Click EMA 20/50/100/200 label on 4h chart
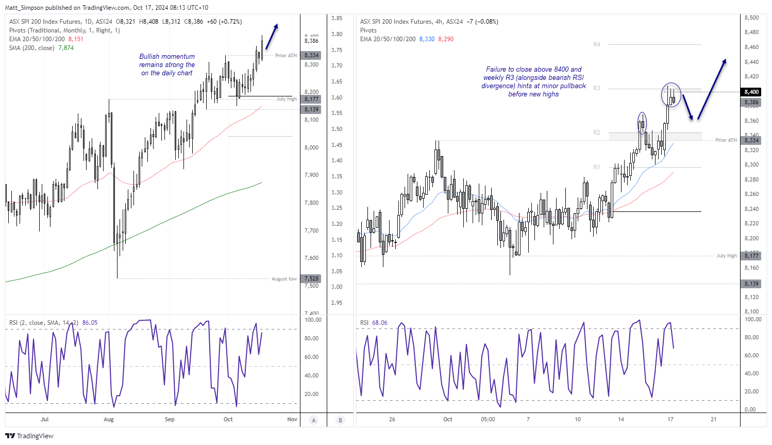Screen dimensions: 772x445 [x=388, y=39]
